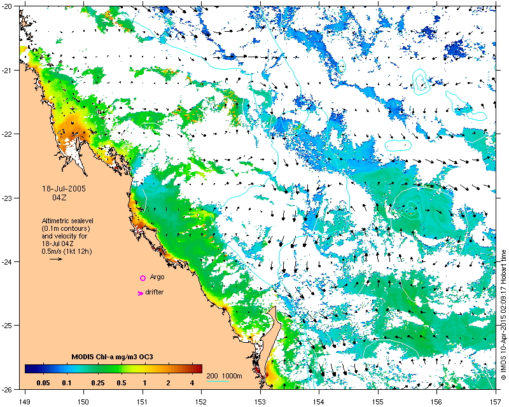The image size is (509, 407).
Task: Click the velocity scale reference arrow
Action: (x=56, y=259)
